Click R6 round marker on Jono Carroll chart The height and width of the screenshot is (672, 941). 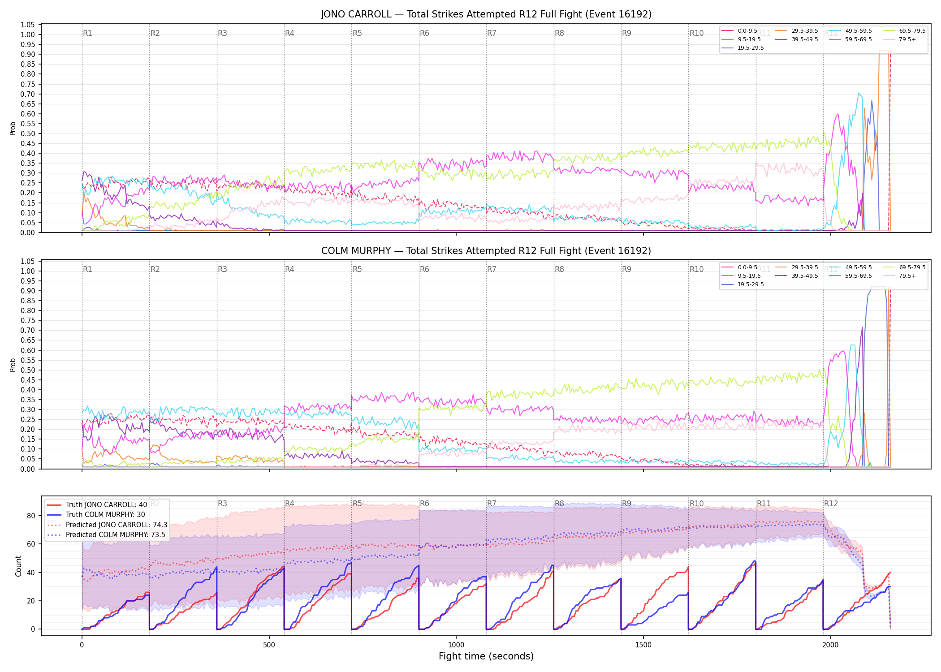tap(424, 33)
